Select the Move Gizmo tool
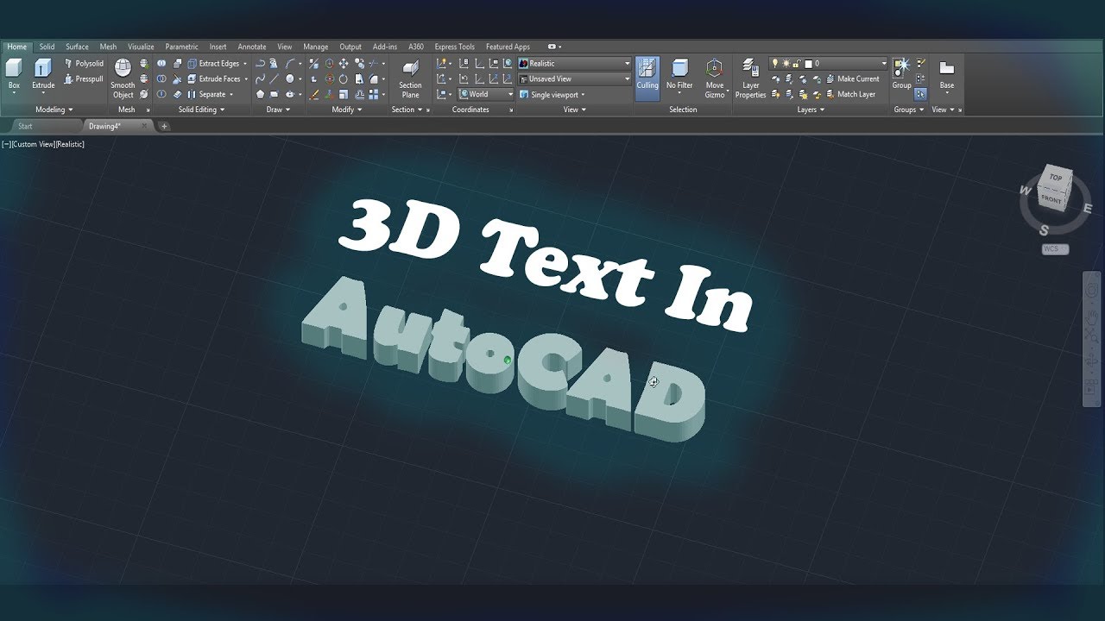This screenshot has height=621, width=1105. tap(715, 78)
